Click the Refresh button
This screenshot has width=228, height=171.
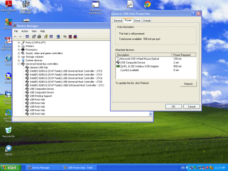click(x=189, y=84)
